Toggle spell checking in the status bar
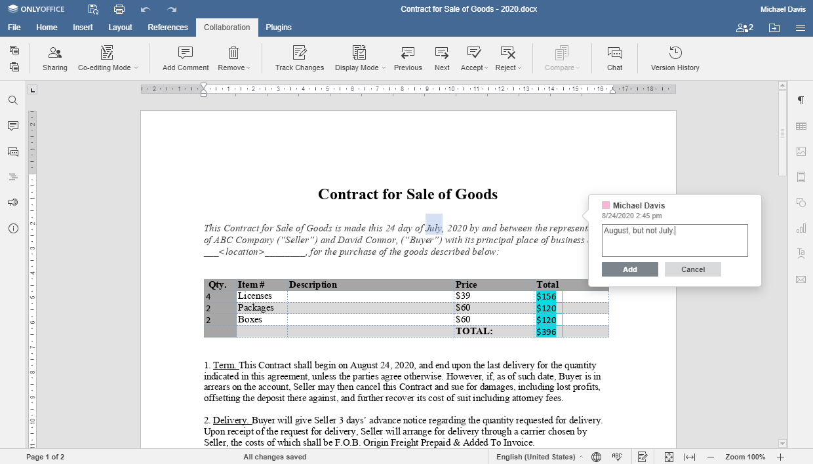Image resolution: width=813 pixels, height=464 pixels. pyautogui.click(x=617, y=456)
